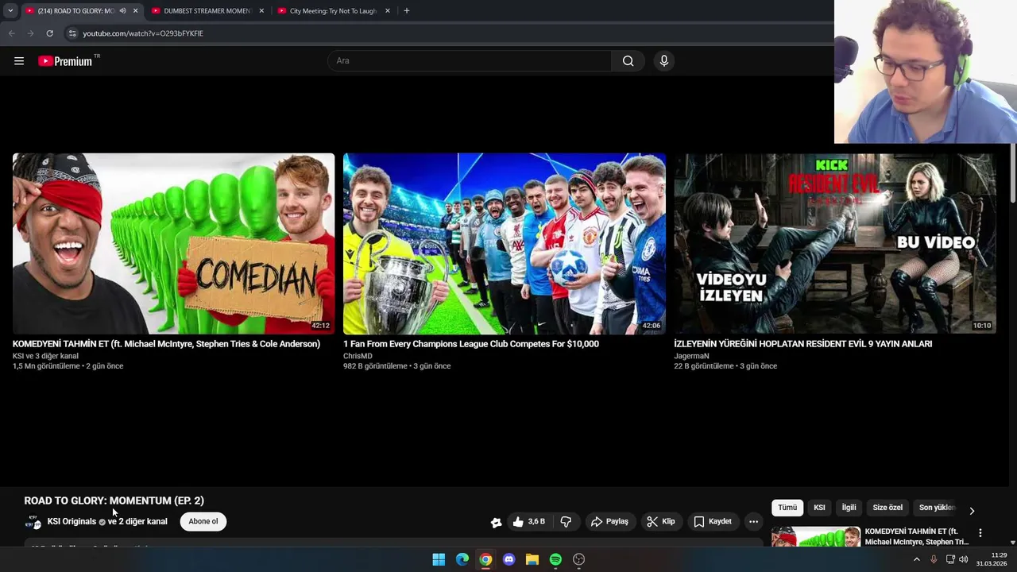Viewport: 1017px width, 572px height.
Task: Close the City Meeting tab
Action: click(x=388, y=11)
